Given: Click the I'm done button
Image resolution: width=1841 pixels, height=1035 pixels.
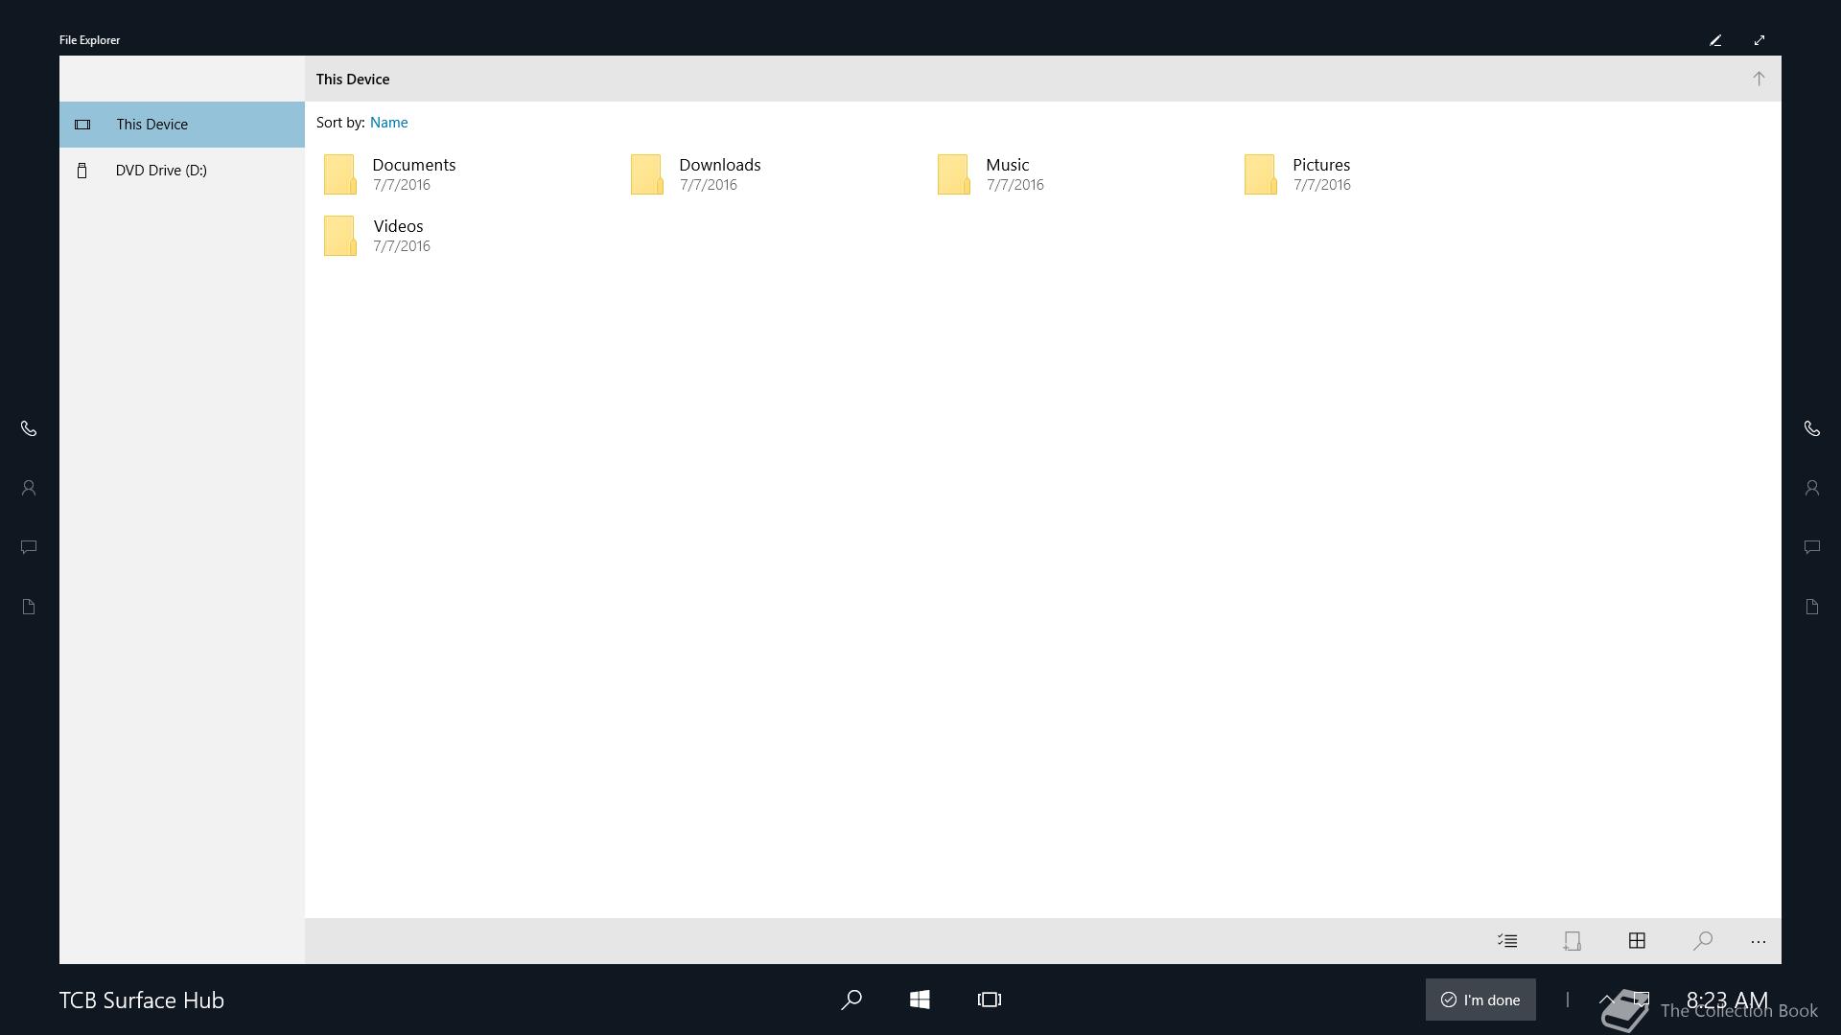Looking at the screenshot, I should pos(1480,1000).
